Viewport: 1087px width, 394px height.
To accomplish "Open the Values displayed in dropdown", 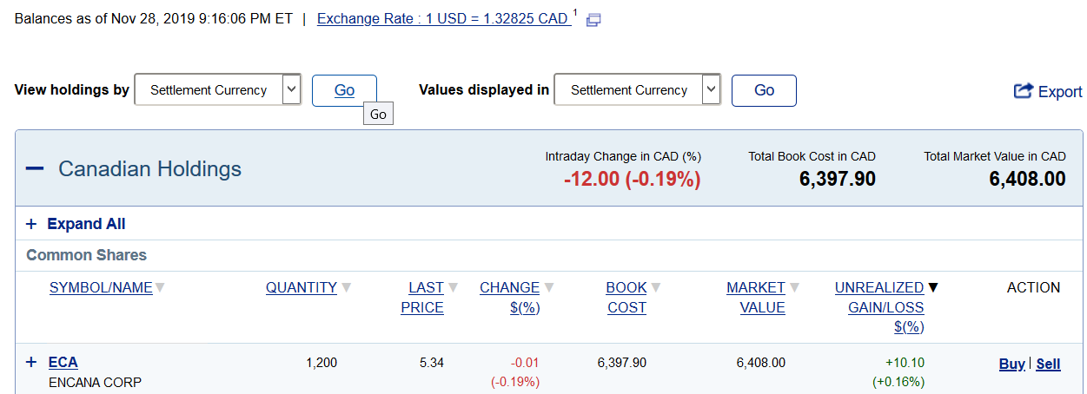I will coord(711,89).
